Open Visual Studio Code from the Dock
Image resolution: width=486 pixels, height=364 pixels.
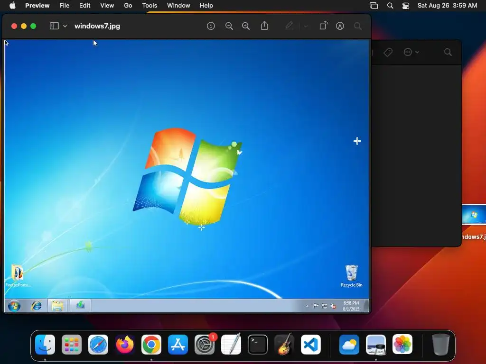point(311,345)
